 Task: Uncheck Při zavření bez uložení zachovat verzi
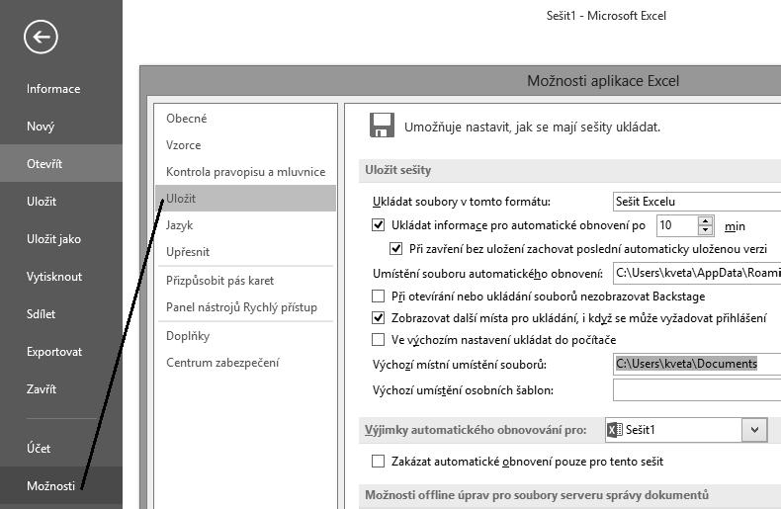(x=396, y=248)
